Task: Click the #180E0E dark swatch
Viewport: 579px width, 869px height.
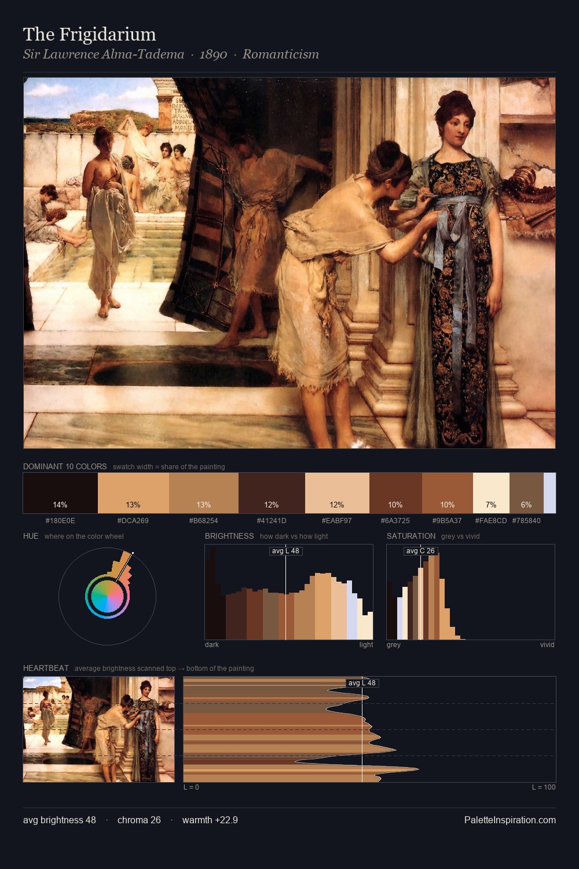Action: click(x=60, y=493)
